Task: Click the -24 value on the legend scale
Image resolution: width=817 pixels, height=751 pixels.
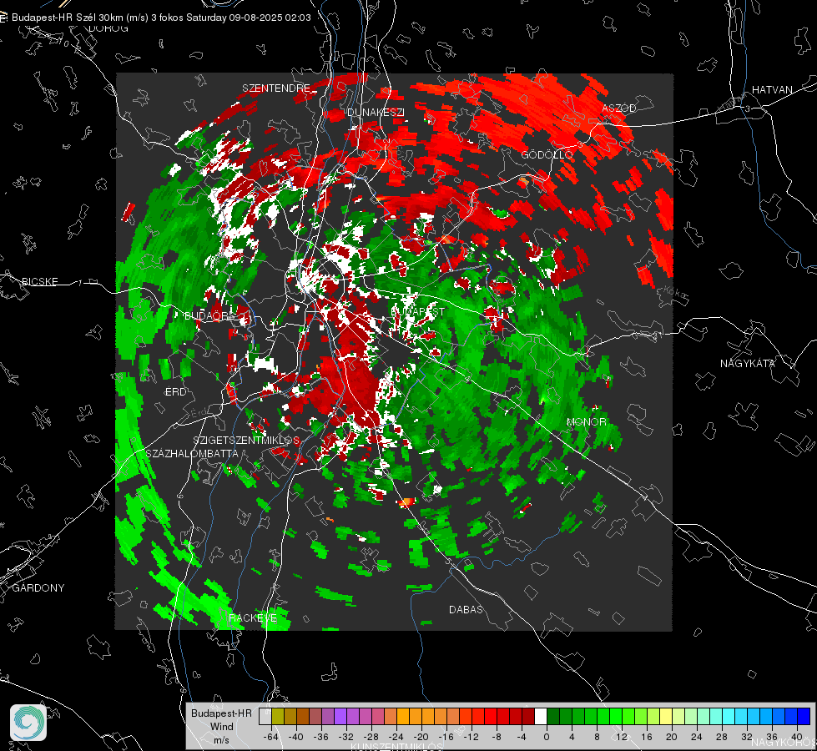Action: (x=396, y=737)
